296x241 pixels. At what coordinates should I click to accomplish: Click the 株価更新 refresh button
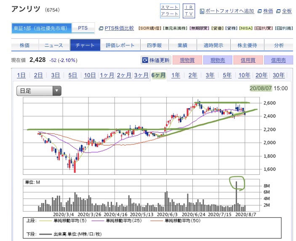(x=156, y=60)
